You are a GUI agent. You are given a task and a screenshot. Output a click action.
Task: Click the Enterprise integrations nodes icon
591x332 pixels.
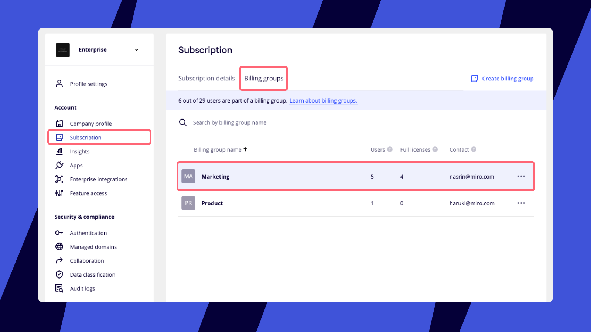pos(59,179)
